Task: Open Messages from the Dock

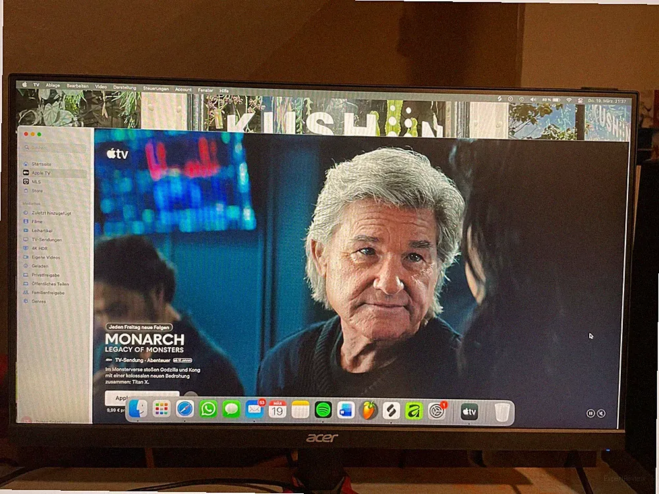Action: click(231, 409)
